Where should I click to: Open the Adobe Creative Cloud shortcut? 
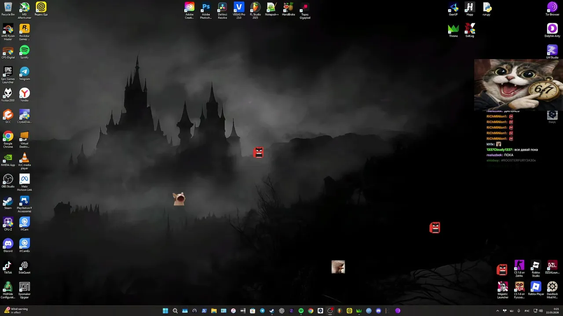click(190, 11)
